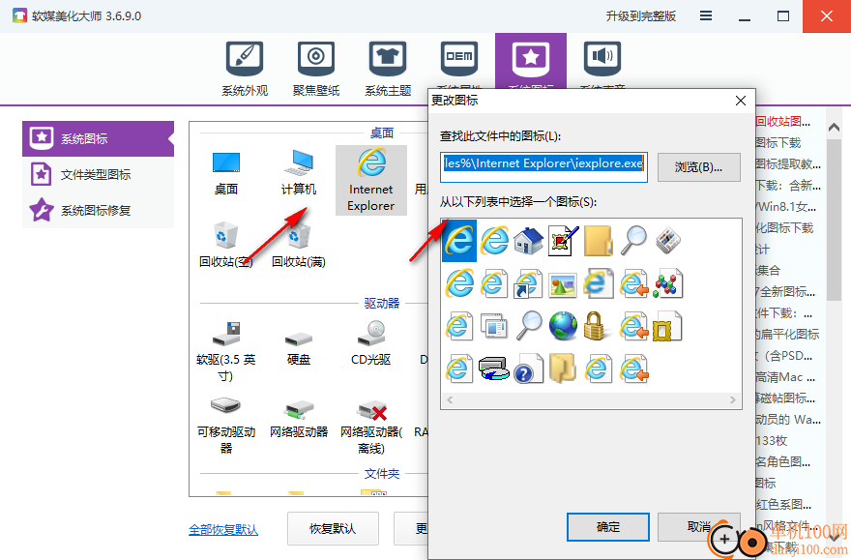Pick the stacked windows icon

[x=493, y=327]
